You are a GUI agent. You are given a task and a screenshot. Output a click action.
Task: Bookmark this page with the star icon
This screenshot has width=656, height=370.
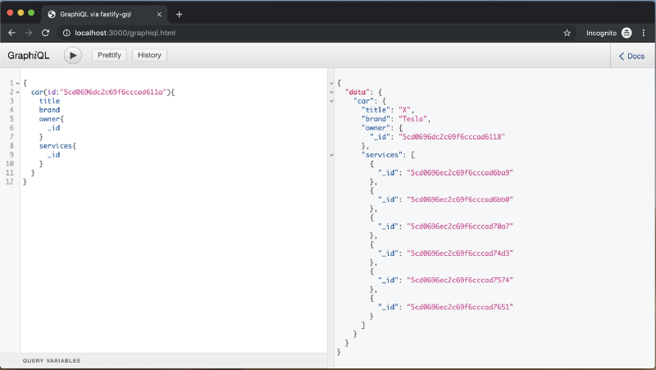(x=567, y=33)
